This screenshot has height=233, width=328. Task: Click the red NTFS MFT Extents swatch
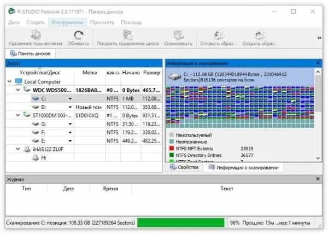pyautogui.click(x=172, y=148)
